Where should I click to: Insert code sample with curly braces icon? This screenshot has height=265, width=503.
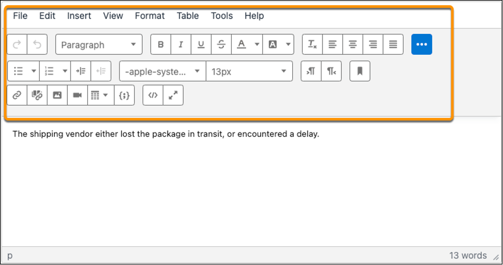tap(124, 95)
